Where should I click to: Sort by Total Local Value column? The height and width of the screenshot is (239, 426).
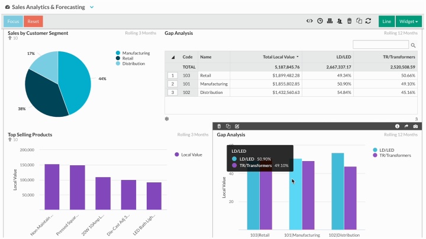pyautogui.click(x=280, y=57)
